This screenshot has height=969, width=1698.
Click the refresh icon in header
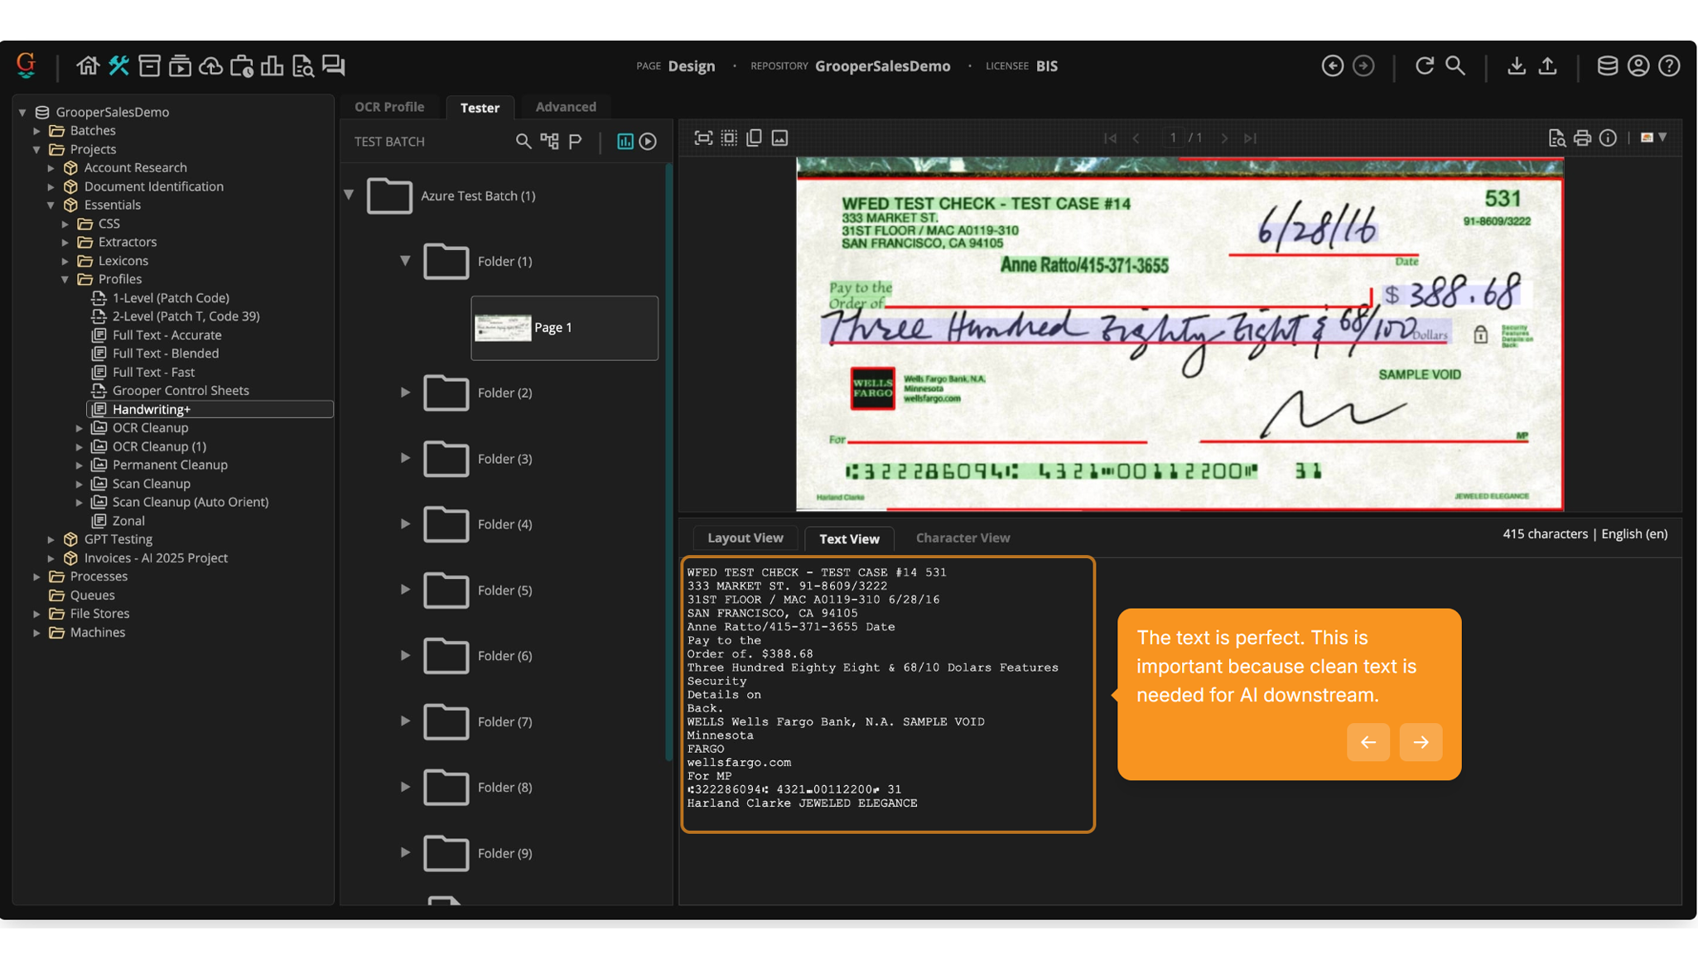(x=1425, y=65)
